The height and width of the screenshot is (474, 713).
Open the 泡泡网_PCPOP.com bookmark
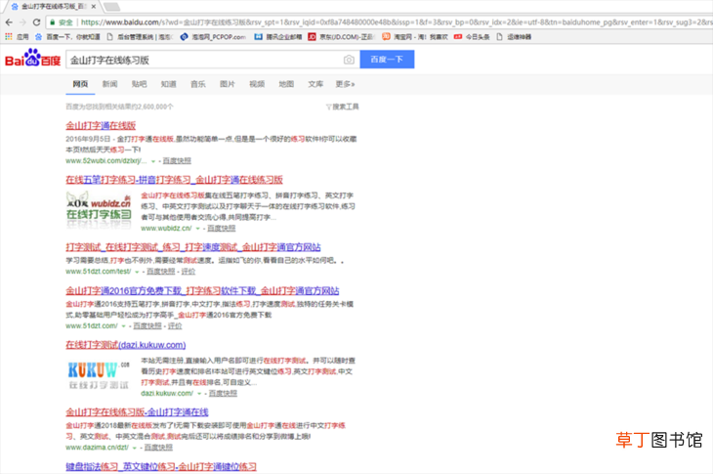tap(213, 37)
